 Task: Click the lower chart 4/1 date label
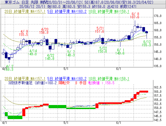(x=5, y=123)
